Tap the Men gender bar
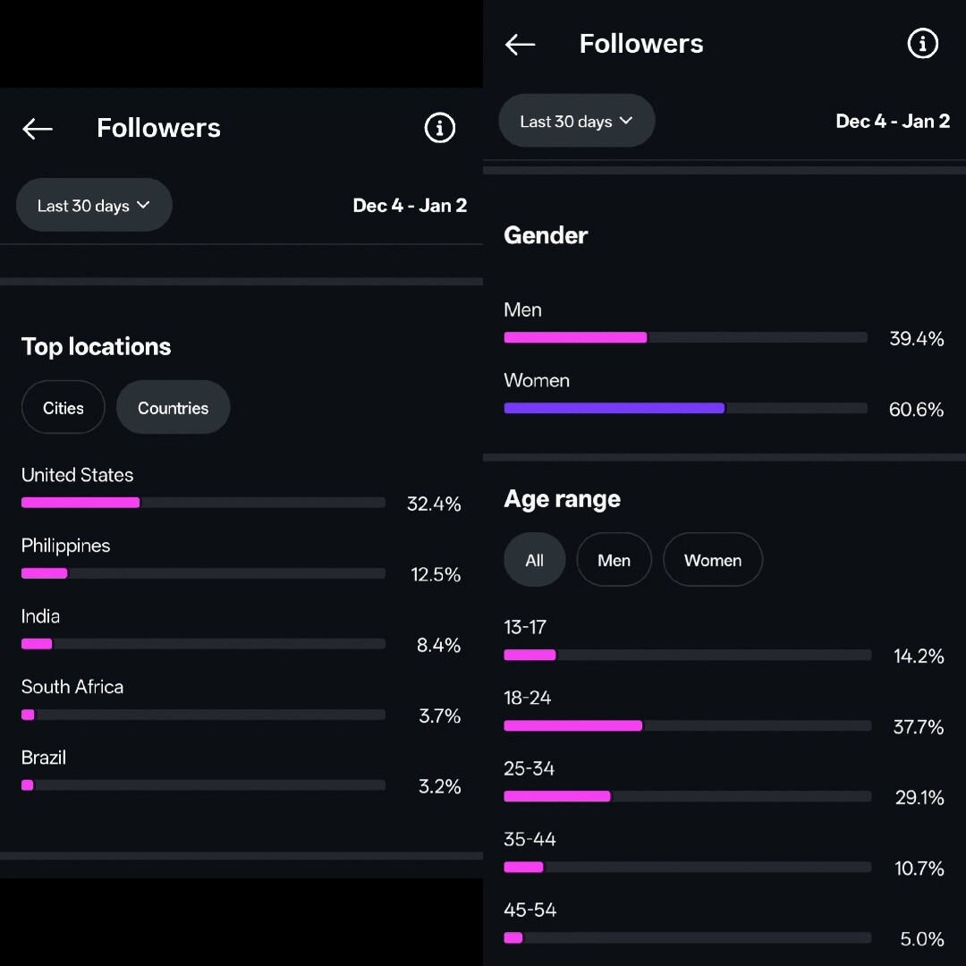966x966 pixels. point(685,338)
